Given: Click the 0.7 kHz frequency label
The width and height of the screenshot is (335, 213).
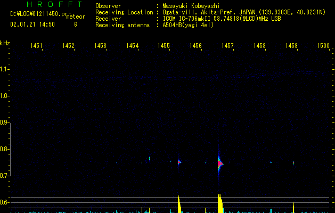Looking at the screenshot, I should point(4,176).
